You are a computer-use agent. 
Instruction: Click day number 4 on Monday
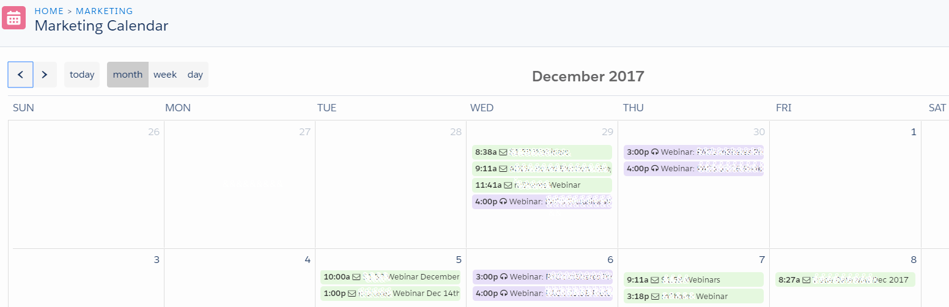(x=308, y=260)
